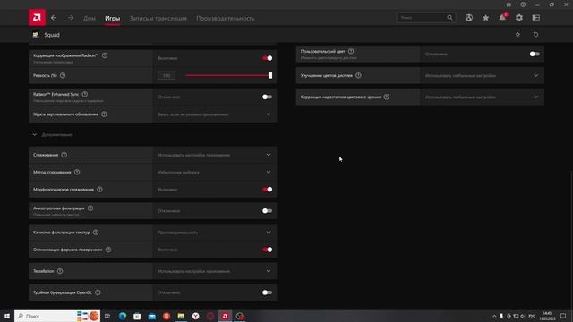Help icon for Анизотропная фильтрация
Screen dimensions: 573x322
pyautogui.click(x=90, y=208)
